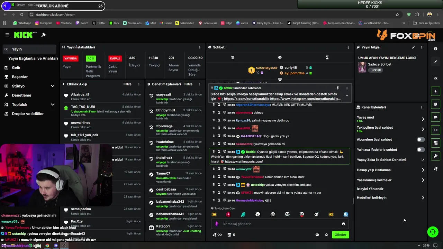This screenshot has height=249, width=443.
Task: Toggle the chat bubble sidebar icon
Action: click(x=435, y=117)
